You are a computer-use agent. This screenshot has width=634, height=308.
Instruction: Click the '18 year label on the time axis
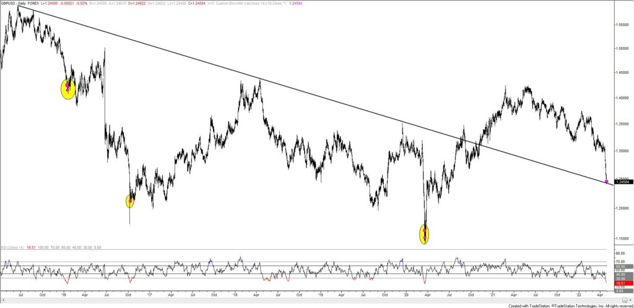click(235, 294)
